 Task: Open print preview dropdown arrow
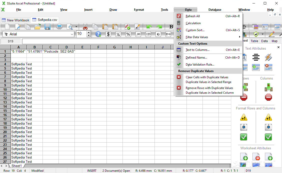click(76, 27)
